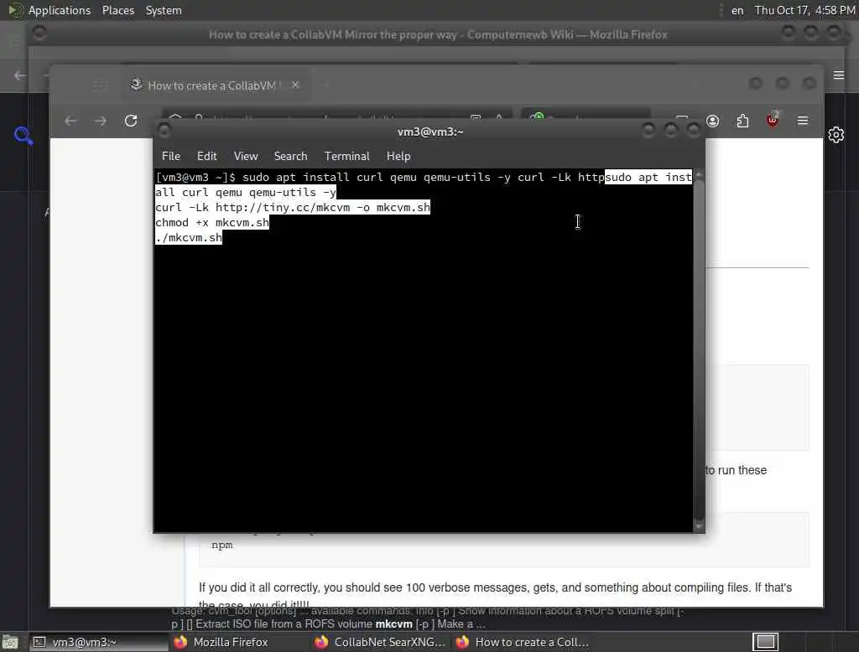Open hamburger menu of the background Firefox window
The height and width of the screenshot is (652, 859).
(x=839, y=75)
